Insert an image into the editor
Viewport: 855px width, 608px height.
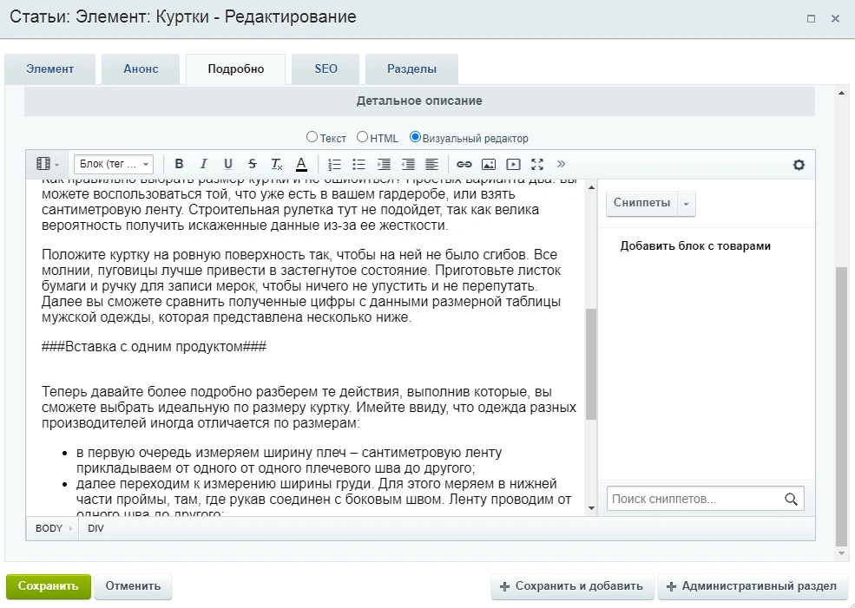[x=489, y=164]
